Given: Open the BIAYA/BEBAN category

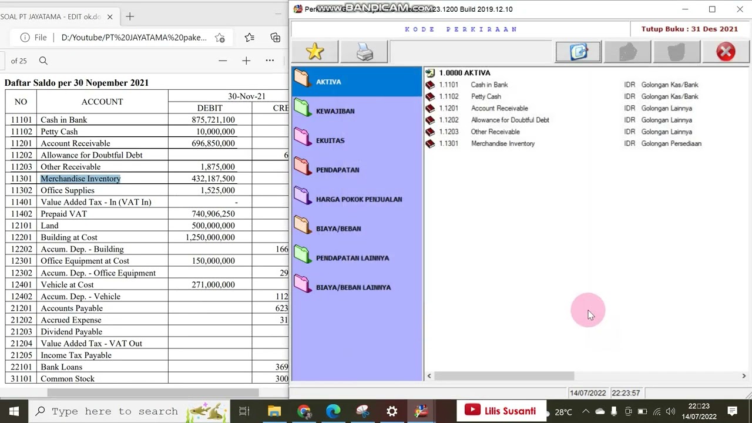Looking at the screenshot, I should click(357, 229).
